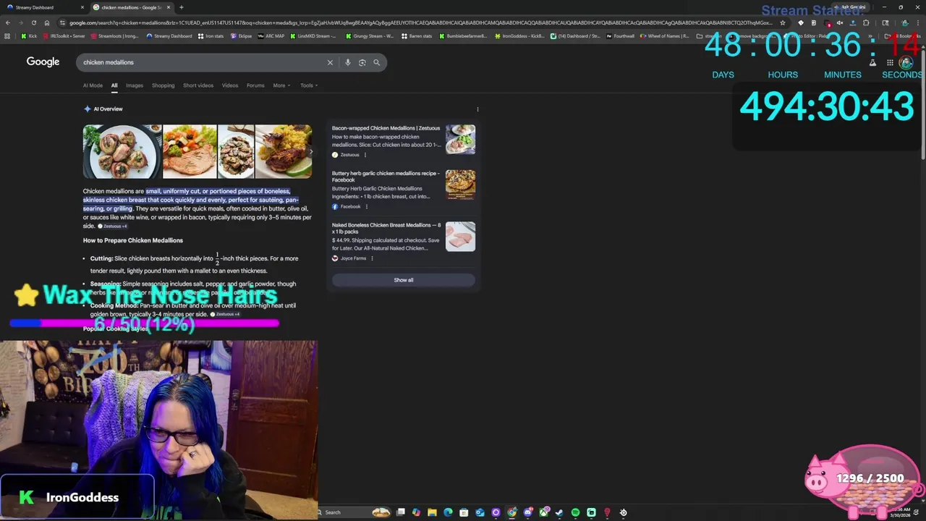The width and height of the screenshot is (926, 521).
Task: Open Discord from taskbar
Action: coord(528,512)
